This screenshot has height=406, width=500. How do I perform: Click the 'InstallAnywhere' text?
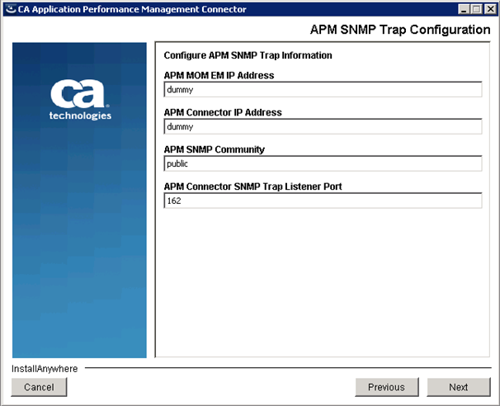(45, 369)
